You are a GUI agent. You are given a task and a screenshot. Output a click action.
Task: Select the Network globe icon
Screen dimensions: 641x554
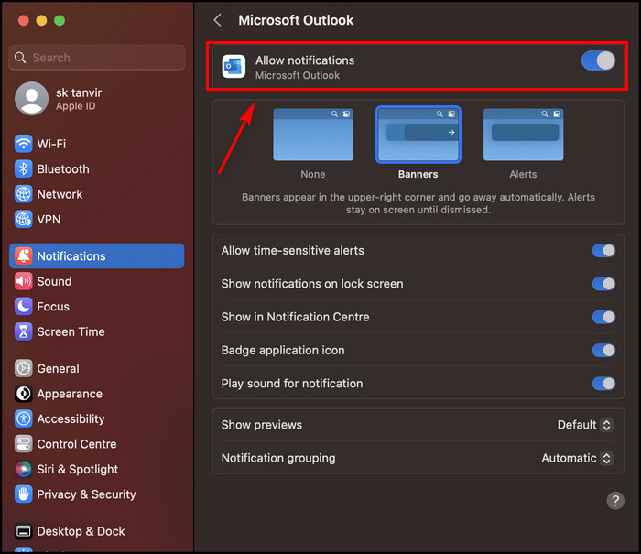click(23, 194)
